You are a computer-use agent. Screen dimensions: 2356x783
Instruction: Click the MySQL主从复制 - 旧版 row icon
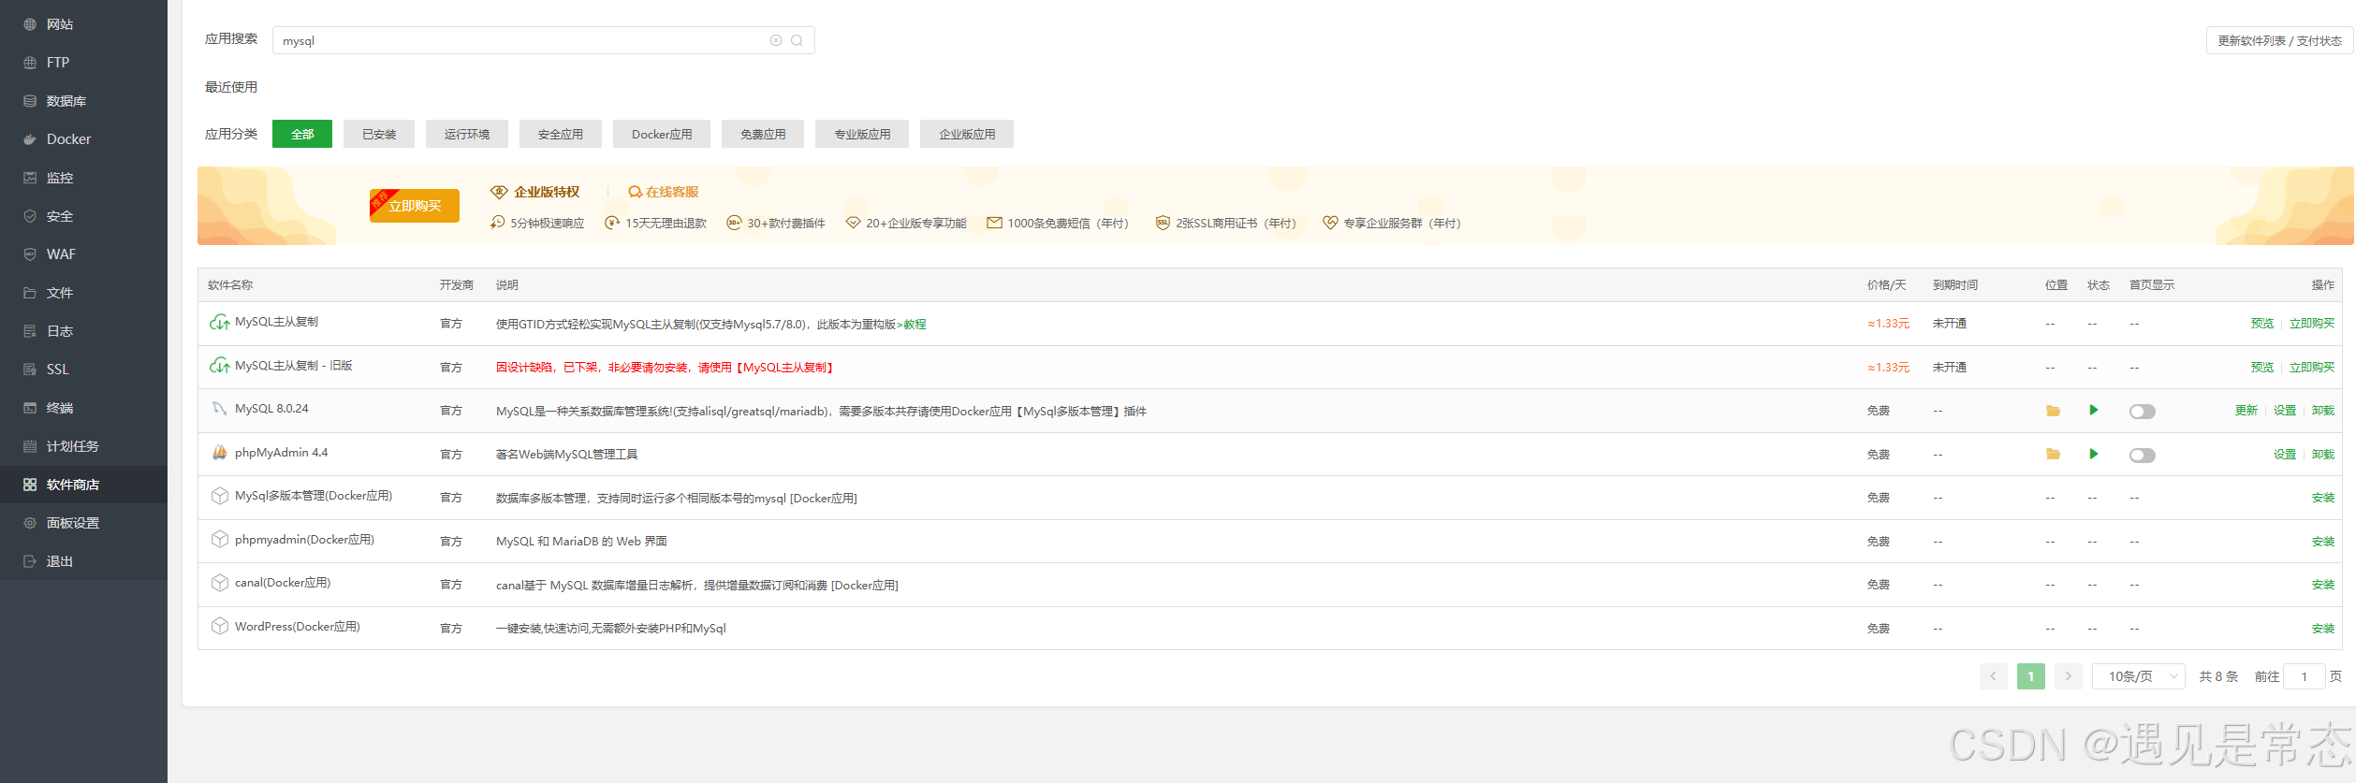point(219,366)
